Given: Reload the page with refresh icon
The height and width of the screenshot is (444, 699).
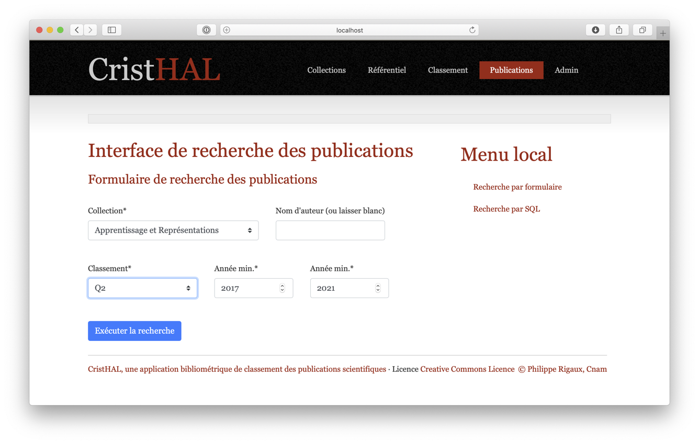Looking at the screenshot, I should pyautogui.click(x=472, y=30).
